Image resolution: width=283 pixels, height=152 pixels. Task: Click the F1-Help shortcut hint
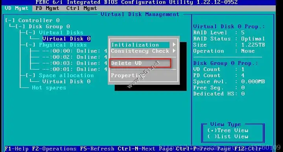[x=17, y=149]
